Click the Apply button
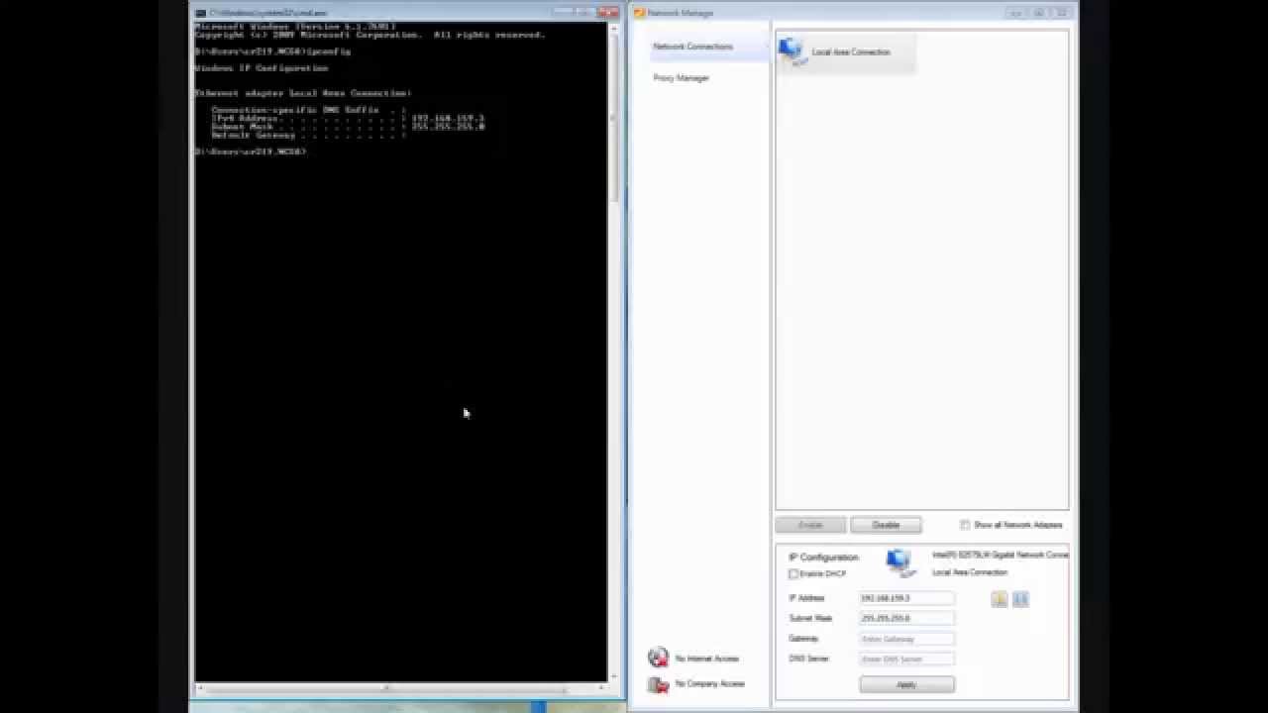 tap(906, 684)
